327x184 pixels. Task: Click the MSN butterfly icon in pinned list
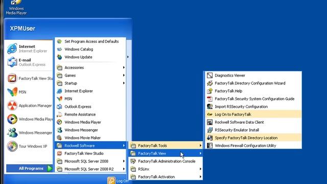click(x=12, y=92)
